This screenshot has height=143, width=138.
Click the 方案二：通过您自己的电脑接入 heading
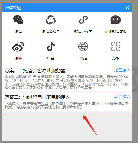point(37,97)
